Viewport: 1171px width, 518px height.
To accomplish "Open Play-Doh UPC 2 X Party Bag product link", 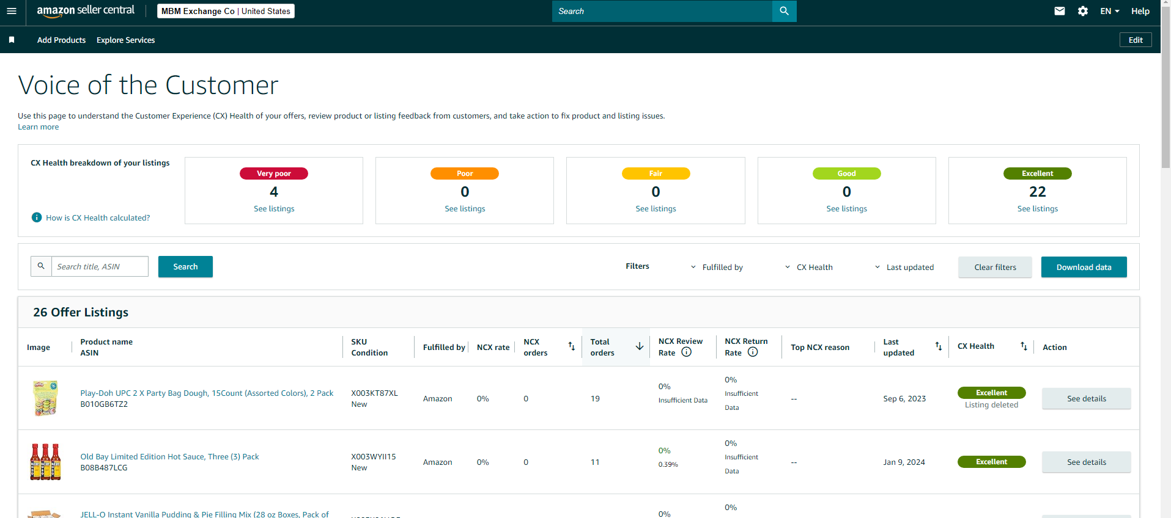I will pyautogui.click(x=207, y=393).
